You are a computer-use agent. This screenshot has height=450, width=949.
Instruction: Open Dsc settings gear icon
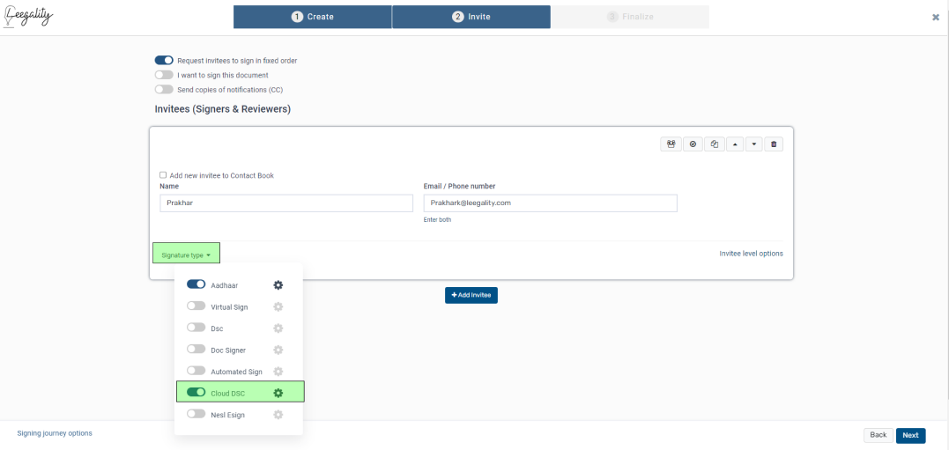click(278, 328)
